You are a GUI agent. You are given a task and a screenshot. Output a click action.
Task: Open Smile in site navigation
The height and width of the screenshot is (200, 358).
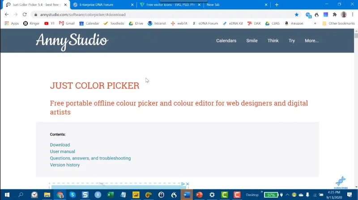click(252, 41)
